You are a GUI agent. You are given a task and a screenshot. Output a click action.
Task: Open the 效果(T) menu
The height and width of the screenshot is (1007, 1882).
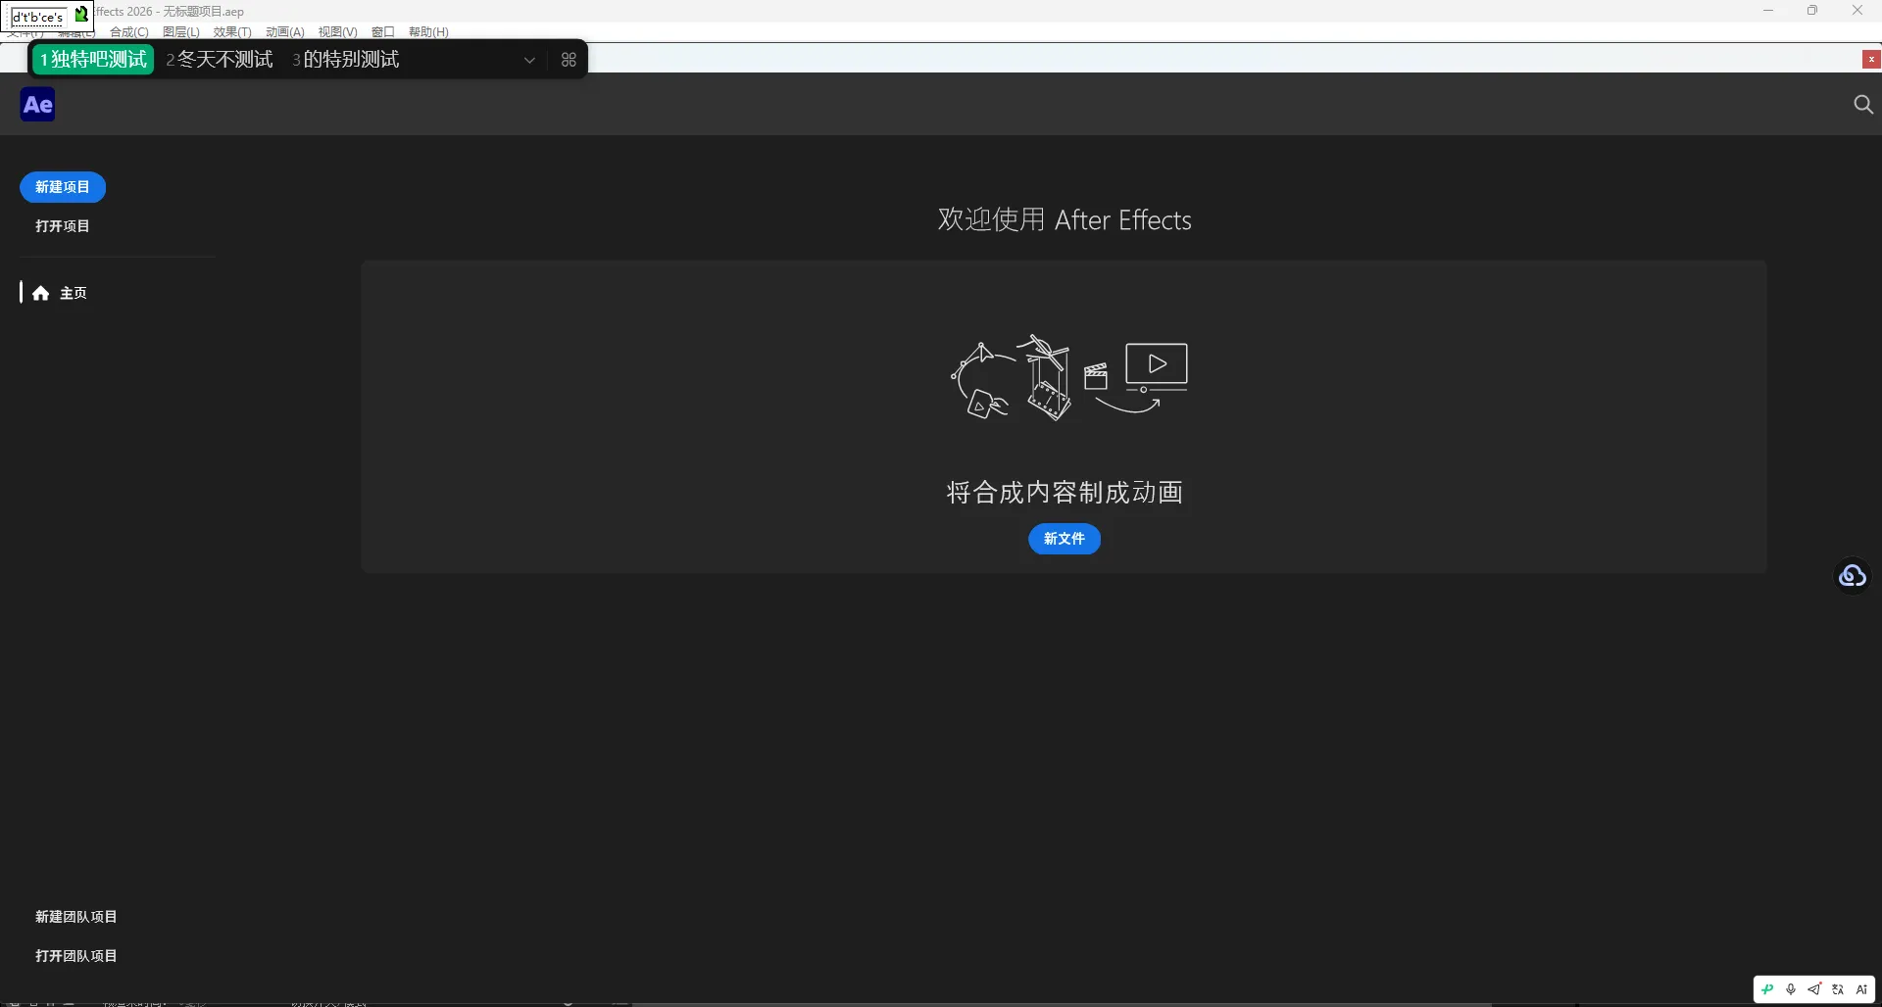point(232,32)
